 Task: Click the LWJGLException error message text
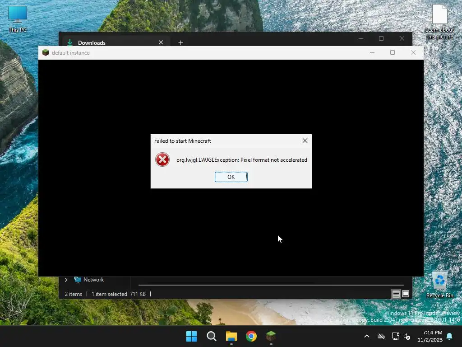(242, 160)
